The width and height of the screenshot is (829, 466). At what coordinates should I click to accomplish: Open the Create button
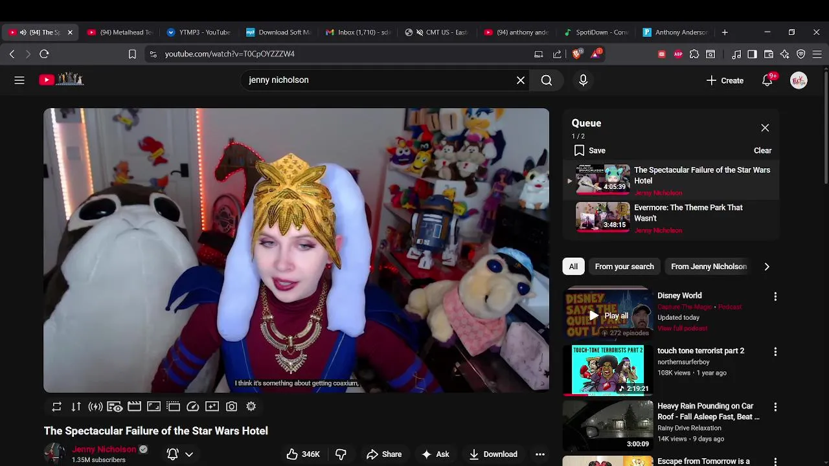click(x=725, y=80)
